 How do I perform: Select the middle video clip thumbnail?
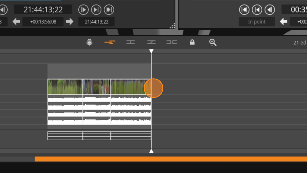pyautogui.click(x=97, y=87)
